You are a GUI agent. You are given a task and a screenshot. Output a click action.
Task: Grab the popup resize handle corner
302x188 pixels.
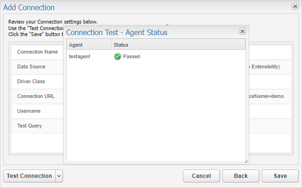click(246, 161)
